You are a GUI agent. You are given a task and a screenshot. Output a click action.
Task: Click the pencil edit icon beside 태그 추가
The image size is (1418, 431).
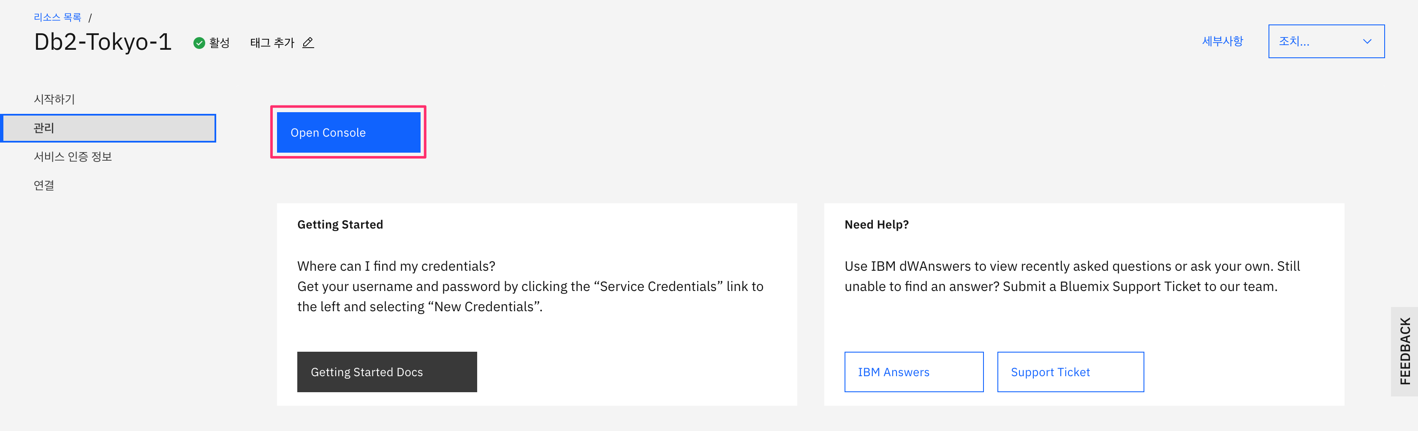click(x=308, y=42)
